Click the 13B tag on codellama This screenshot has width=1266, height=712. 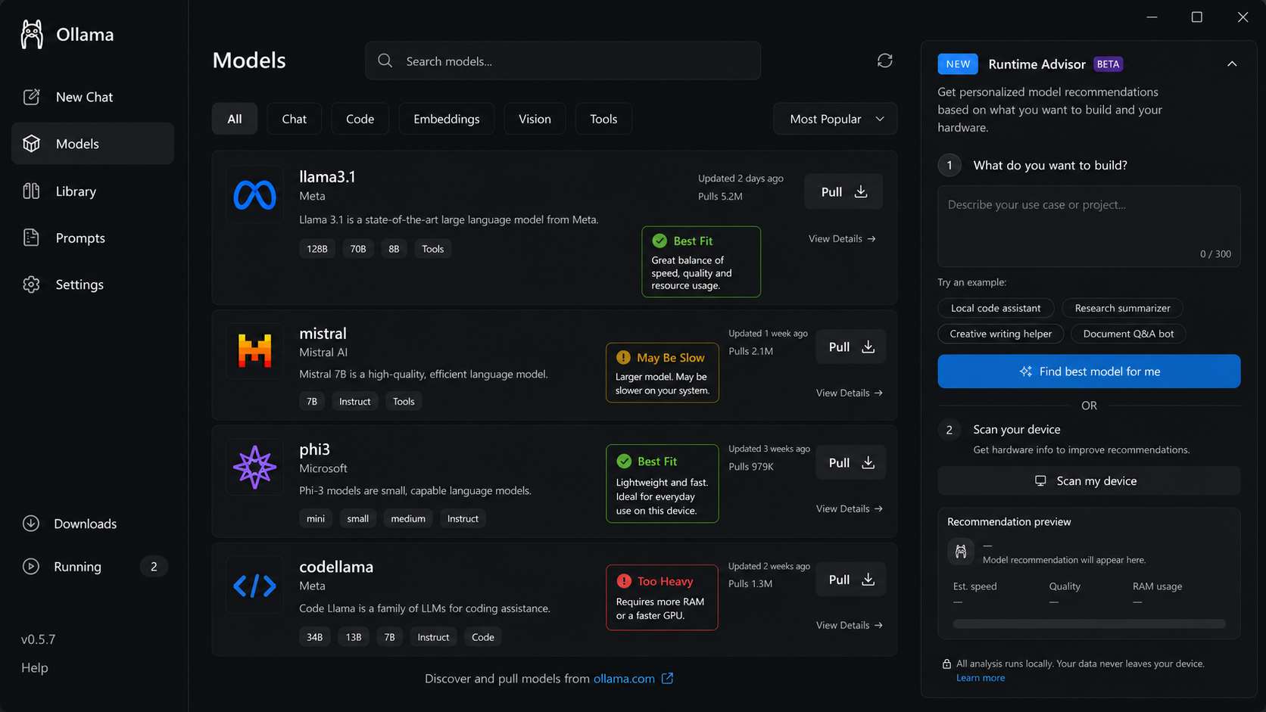354,637
